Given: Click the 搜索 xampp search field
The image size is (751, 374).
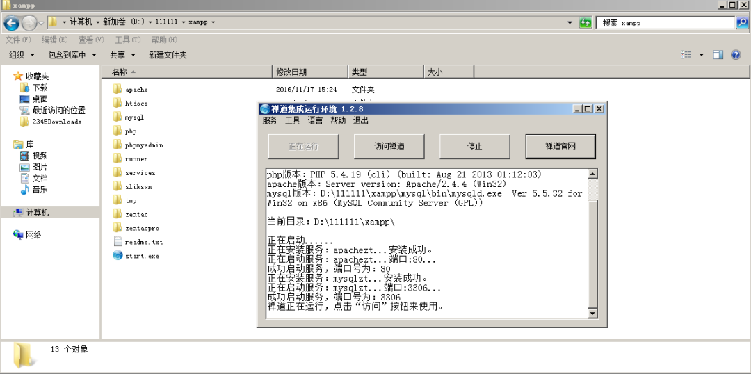Looking at the screenshot, I should [665, 22].
